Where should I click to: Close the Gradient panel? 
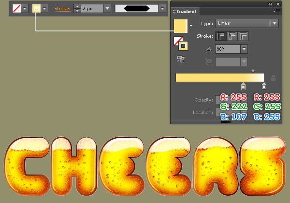point(278,4)
